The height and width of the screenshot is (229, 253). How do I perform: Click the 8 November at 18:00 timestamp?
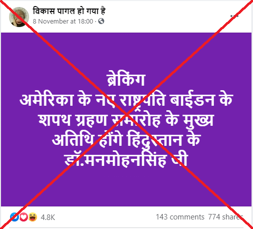[x=63, y=22]
